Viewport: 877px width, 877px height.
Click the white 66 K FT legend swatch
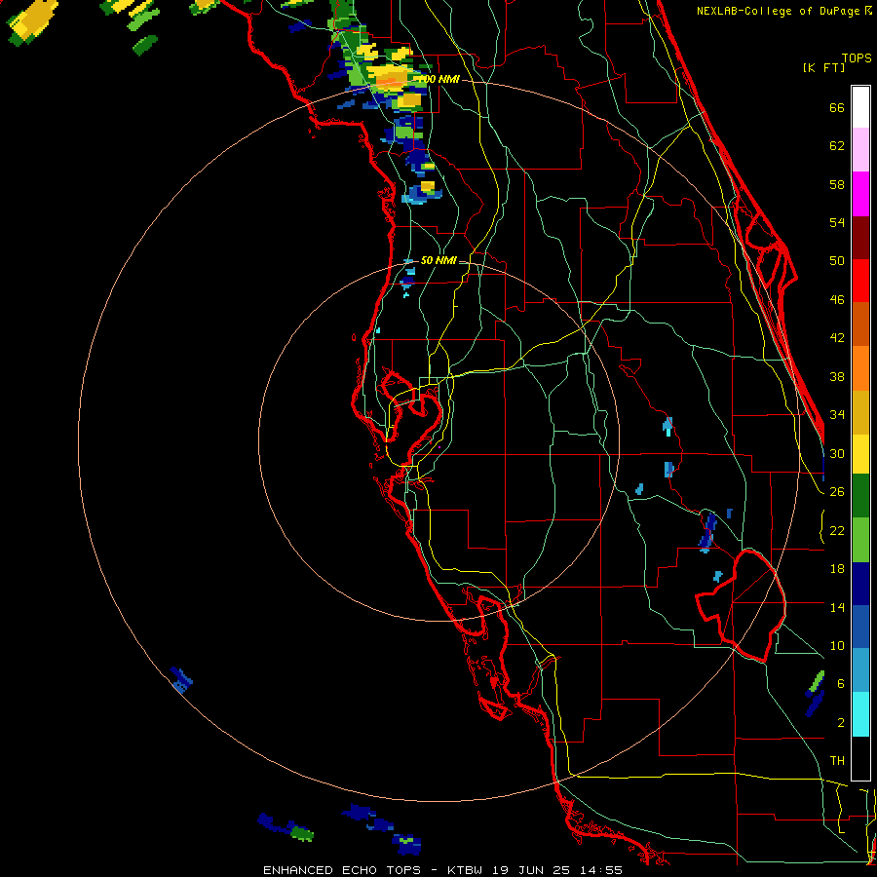(860, 107)
